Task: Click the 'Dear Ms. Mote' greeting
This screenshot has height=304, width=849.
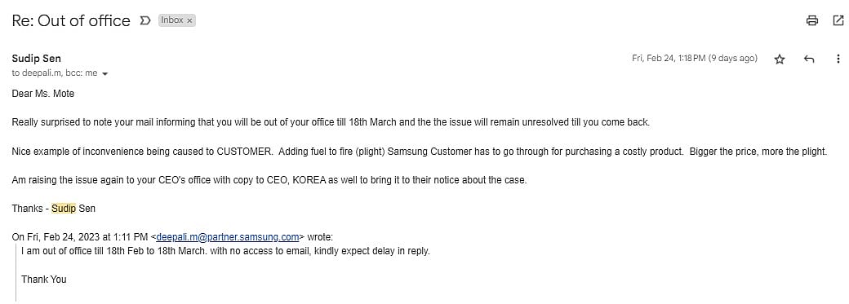Action: pyautogui.click(x=42, y=94)
